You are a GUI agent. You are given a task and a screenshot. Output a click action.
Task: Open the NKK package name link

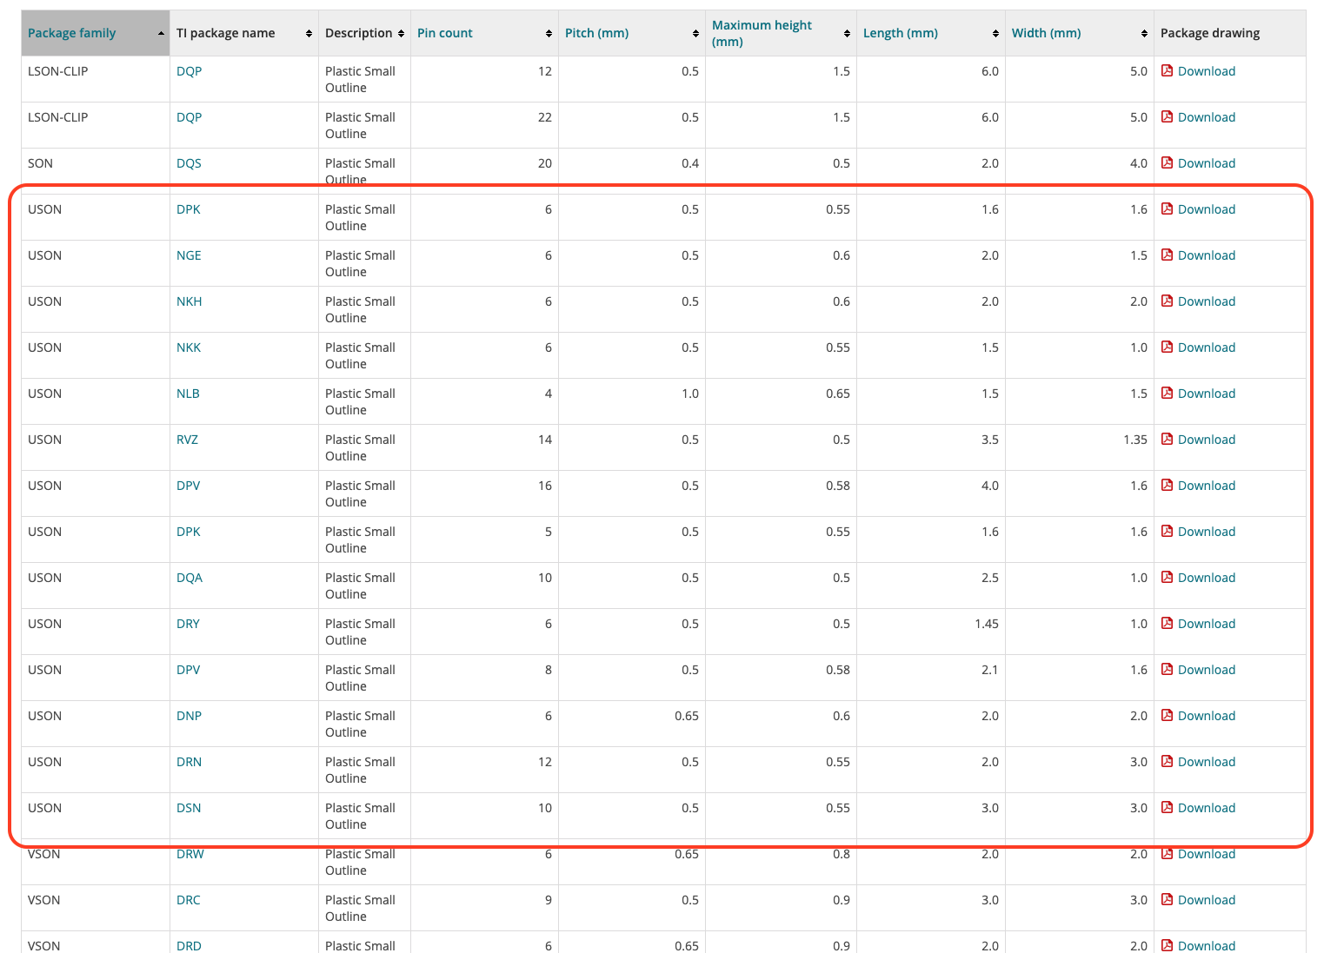click(188, 347)
